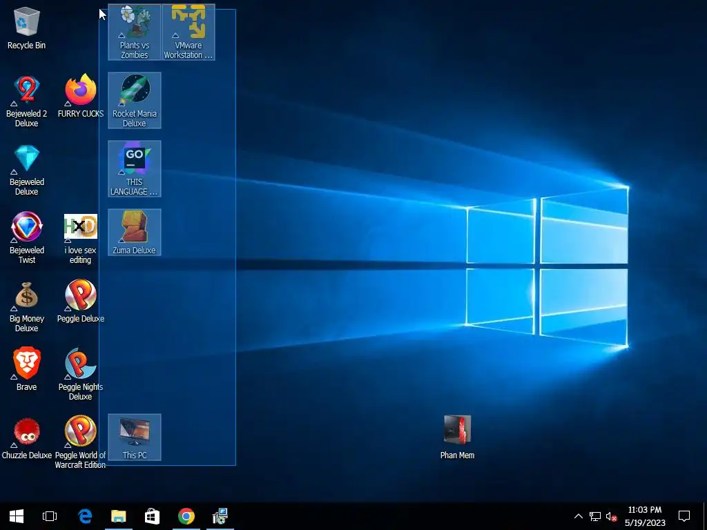The image size is (707, 530).
Task: Select the Firefox shortcut icon
Action: [x=81, y=95]
